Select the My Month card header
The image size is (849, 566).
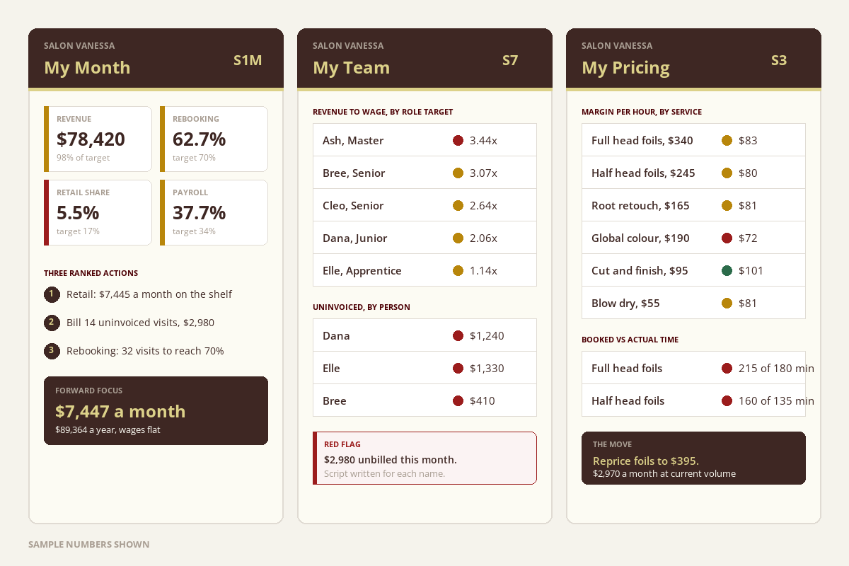(156, 59)
